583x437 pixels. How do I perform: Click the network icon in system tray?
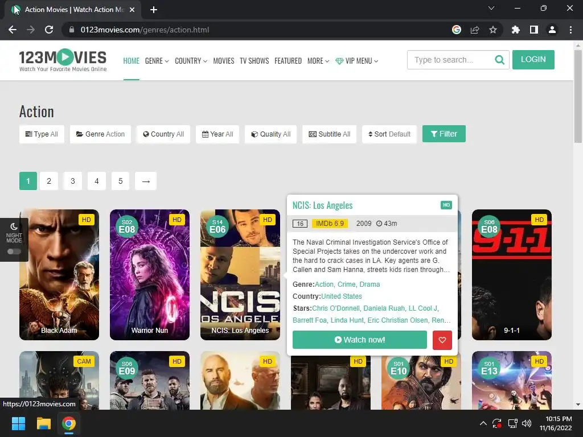(x=513, y=423)
